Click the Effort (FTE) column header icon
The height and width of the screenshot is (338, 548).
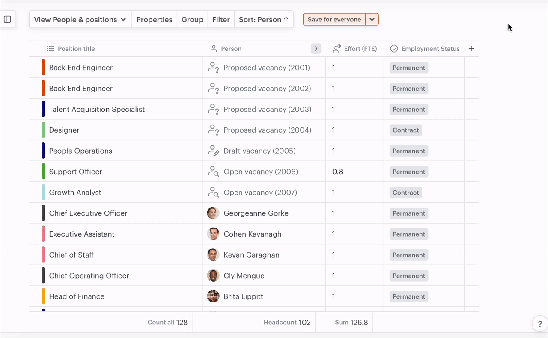[337, 49]
